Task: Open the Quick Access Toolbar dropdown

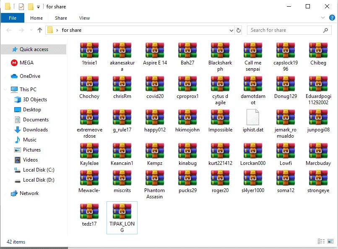Action: (x=38, y=7)
